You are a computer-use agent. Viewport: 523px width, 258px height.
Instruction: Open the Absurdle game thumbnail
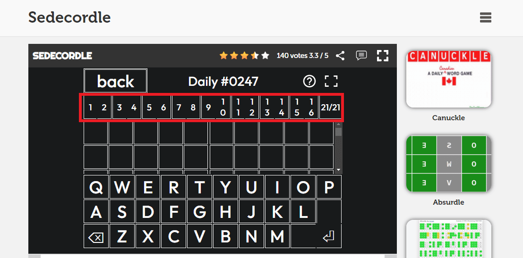[x=448, y=164]
